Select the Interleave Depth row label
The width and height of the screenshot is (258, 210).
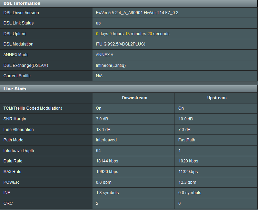pos(19,151)
